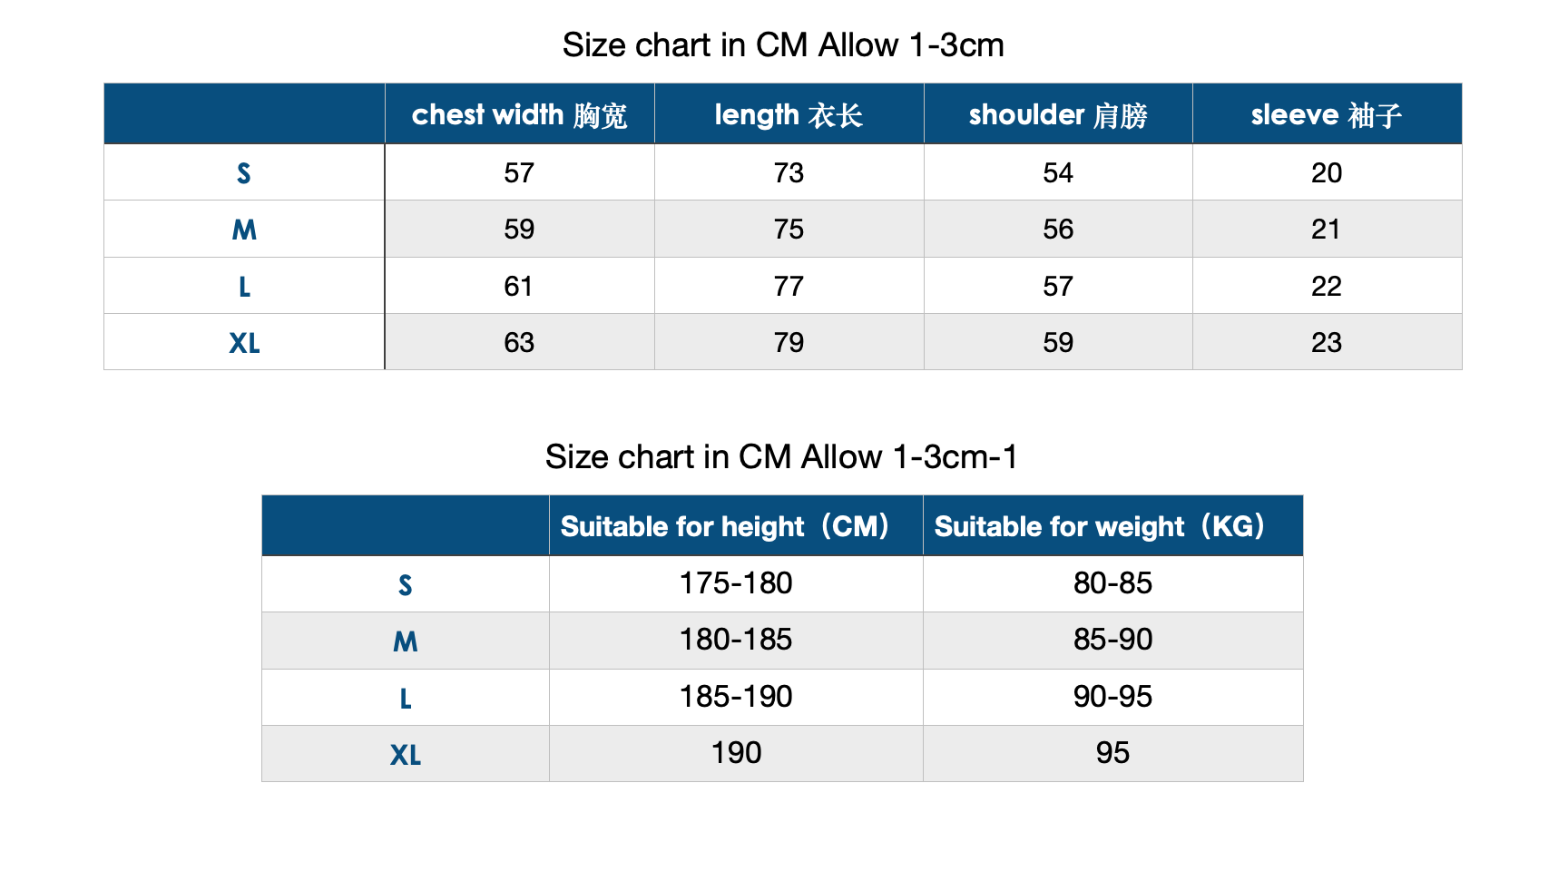Click the top size chart title

pyautogui.click(x=782, y=45)
